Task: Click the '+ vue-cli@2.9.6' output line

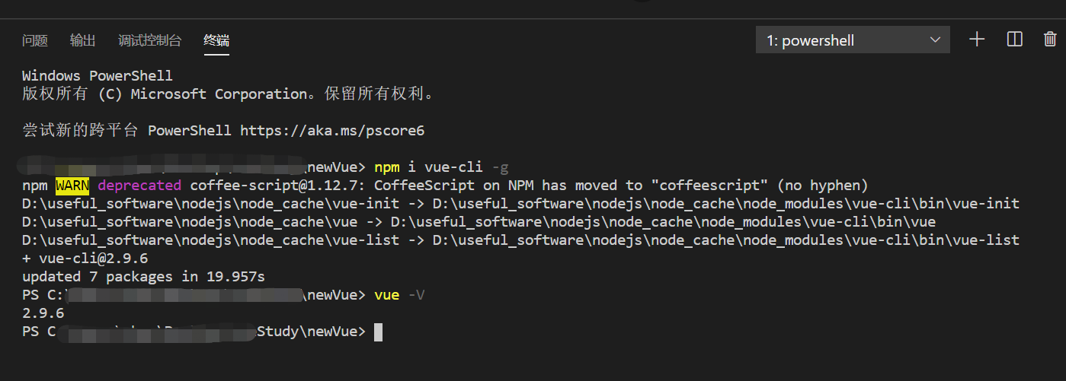Action: (x=85, y=259)
